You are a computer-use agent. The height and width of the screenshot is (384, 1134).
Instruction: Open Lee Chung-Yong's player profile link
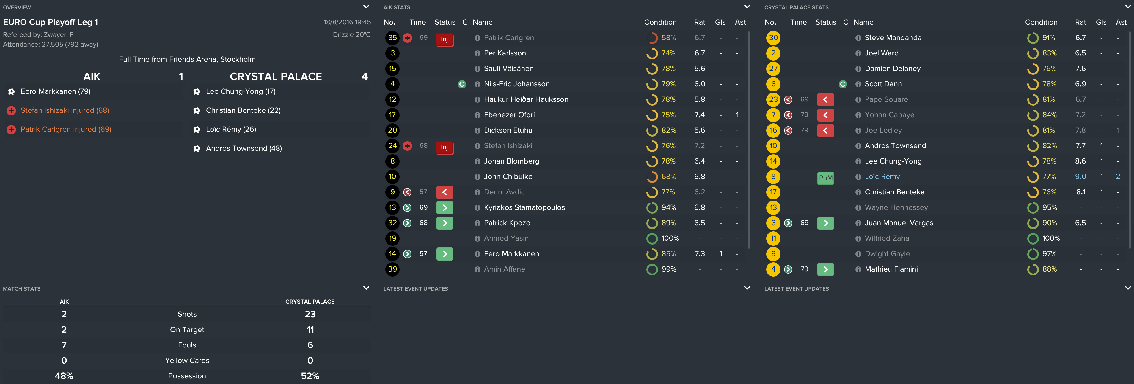click(x=893, y=161)
